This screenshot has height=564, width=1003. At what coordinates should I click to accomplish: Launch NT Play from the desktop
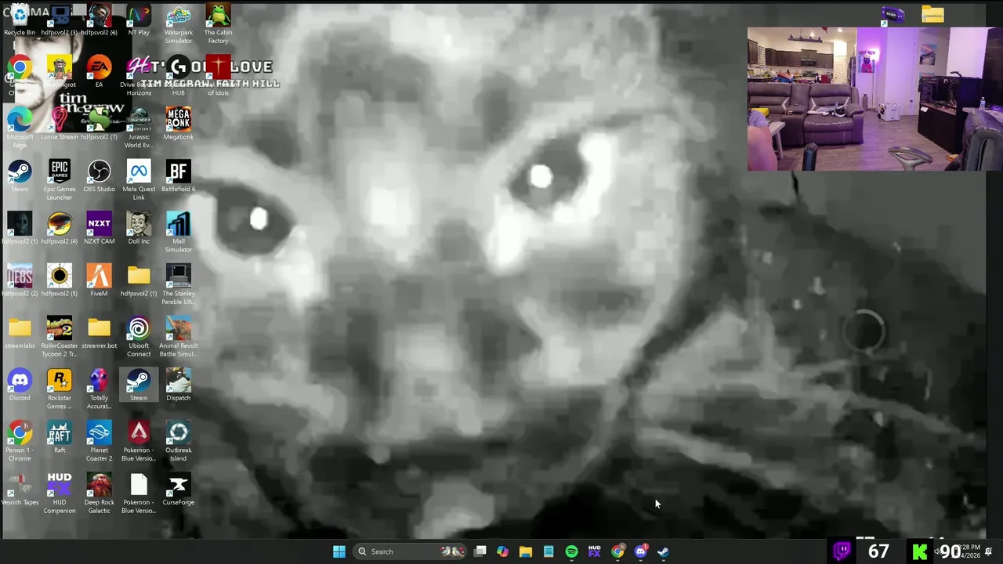pyautogui.click(x=139, y=20)
